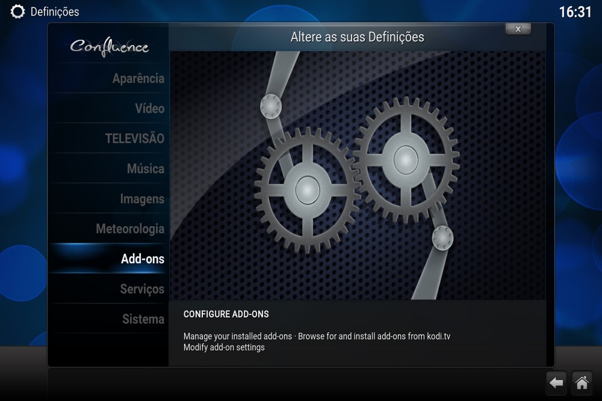Click the 16:31 clock display
Screen dimensions: 602x401
point(575,12)
